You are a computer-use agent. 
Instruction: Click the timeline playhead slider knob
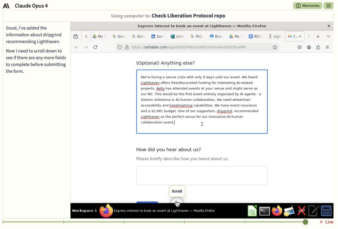305,222
